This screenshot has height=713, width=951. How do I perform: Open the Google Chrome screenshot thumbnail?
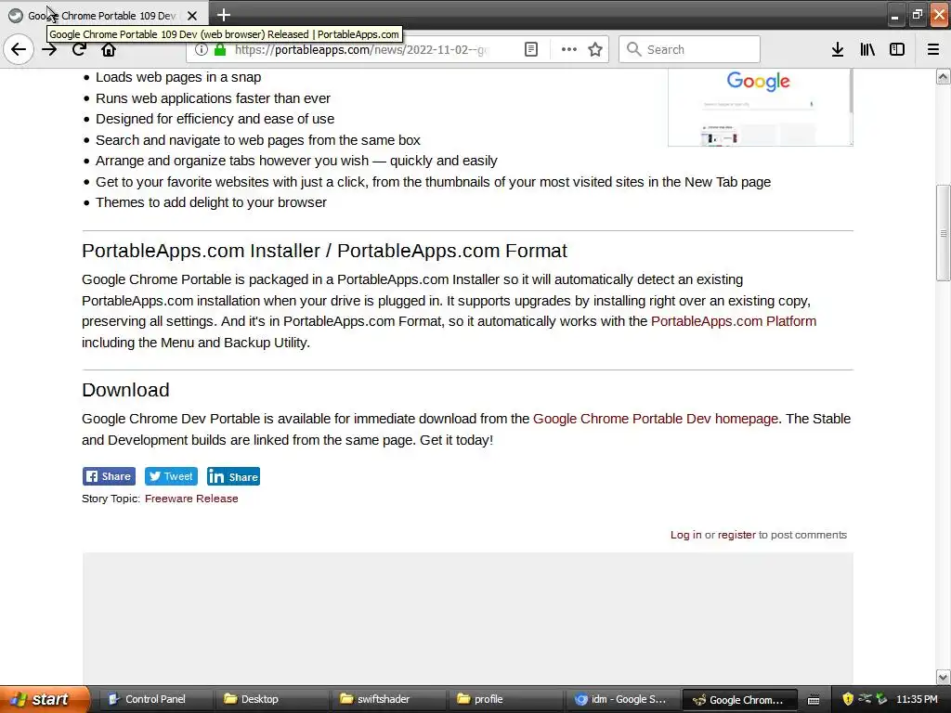click(x=761, y=107)
